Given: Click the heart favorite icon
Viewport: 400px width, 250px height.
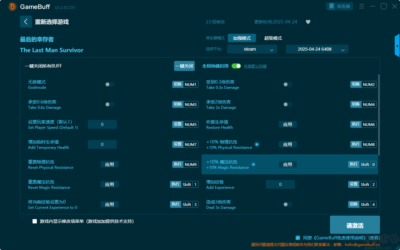Looking at the screenshot, I should [308, 22].
